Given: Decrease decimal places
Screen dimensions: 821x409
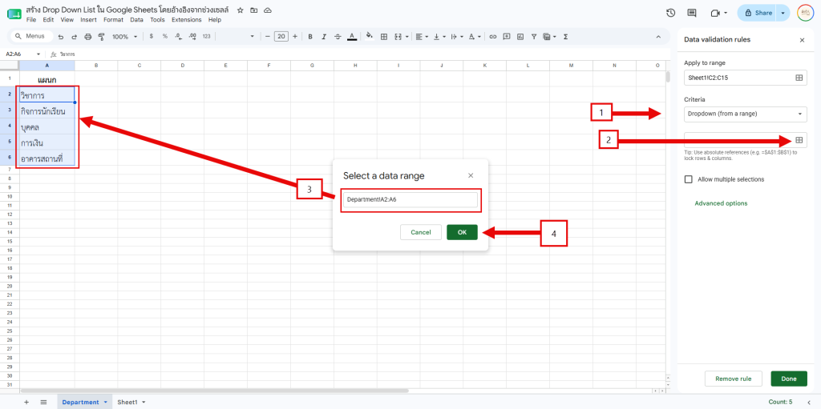Looking at the screenshot, I should [179, 37].
